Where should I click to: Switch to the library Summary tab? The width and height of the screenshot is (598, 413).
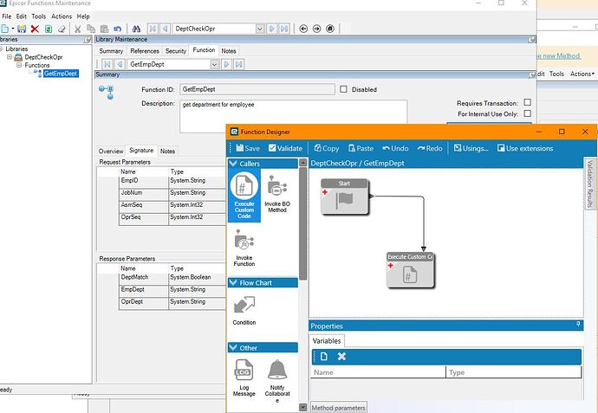tap(111, 51)
